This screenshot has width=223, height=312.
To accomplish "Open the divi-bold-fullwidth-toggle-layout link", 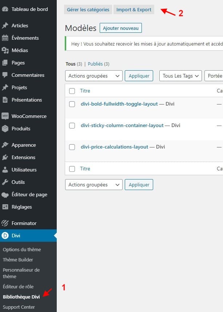I will click(119, 104).
